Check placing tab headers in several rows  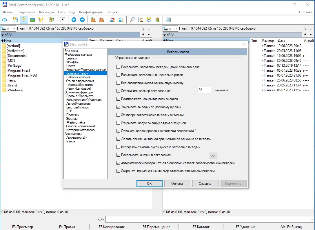point(118,75)
